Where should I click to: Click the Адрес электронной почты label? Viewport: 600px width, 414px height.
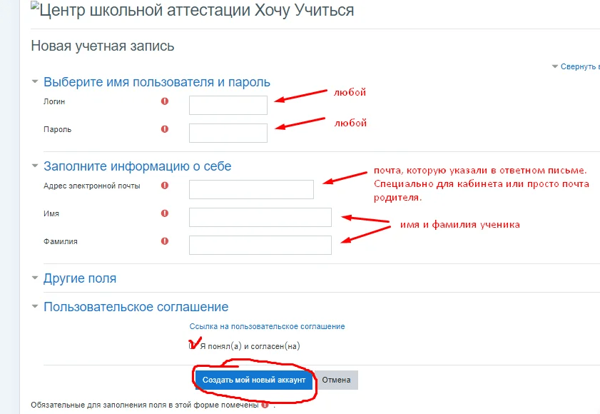point(92,186)
